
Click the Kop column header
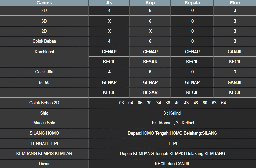[150, 3]
